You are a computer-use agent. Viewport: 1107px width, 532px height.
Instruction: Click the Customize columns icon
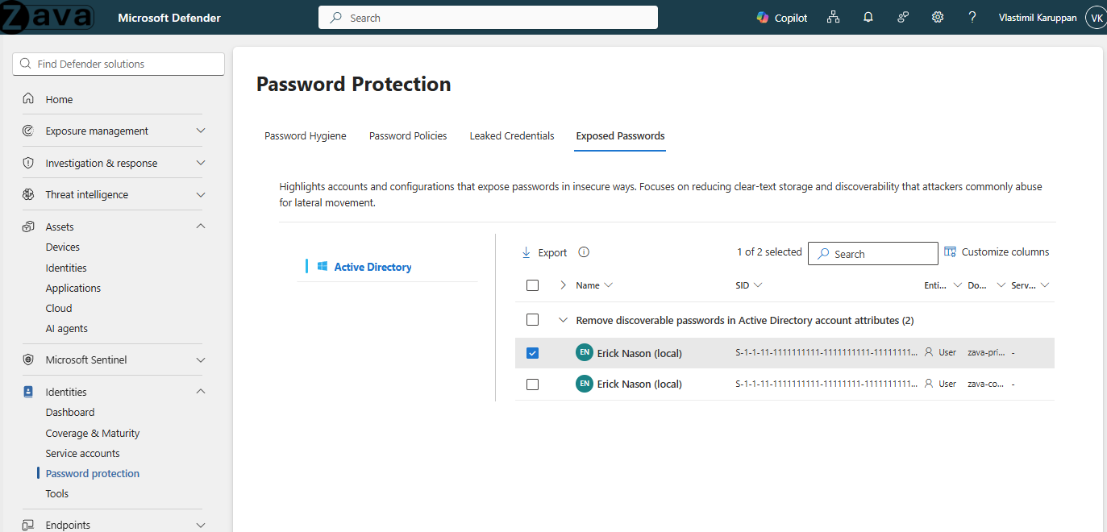(950, 252)
